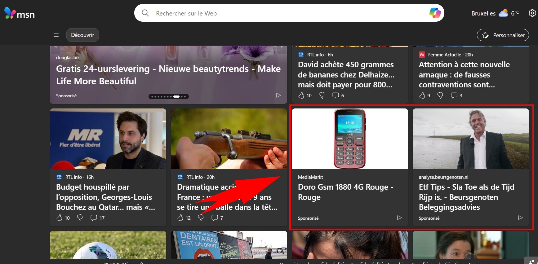Click the MediaMarkt advertiser name
This screenshot has width=538, height=264.
[x=310, y=177]
